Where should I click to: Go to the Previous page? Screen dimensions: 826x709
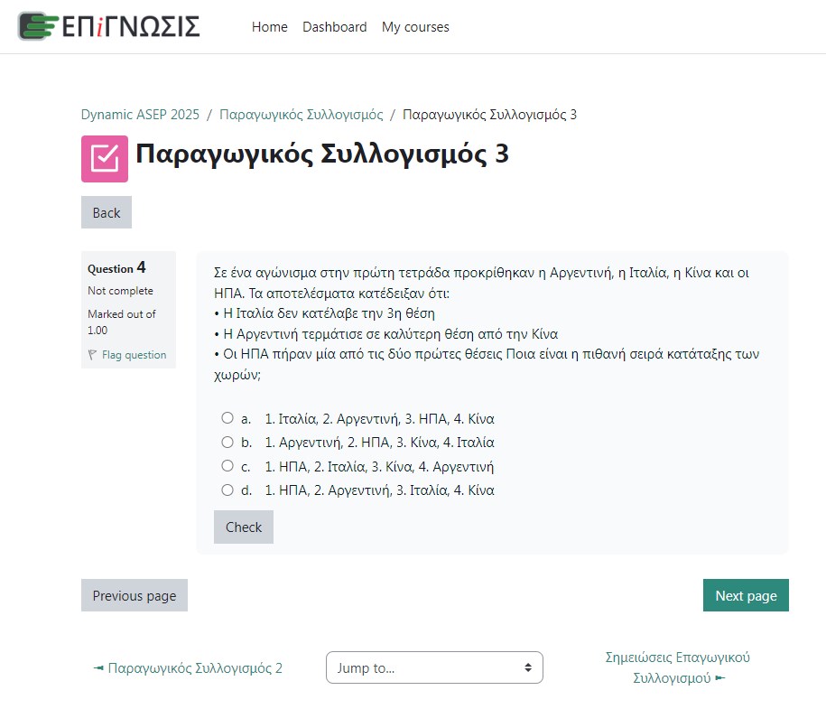[x=135, y=595]
